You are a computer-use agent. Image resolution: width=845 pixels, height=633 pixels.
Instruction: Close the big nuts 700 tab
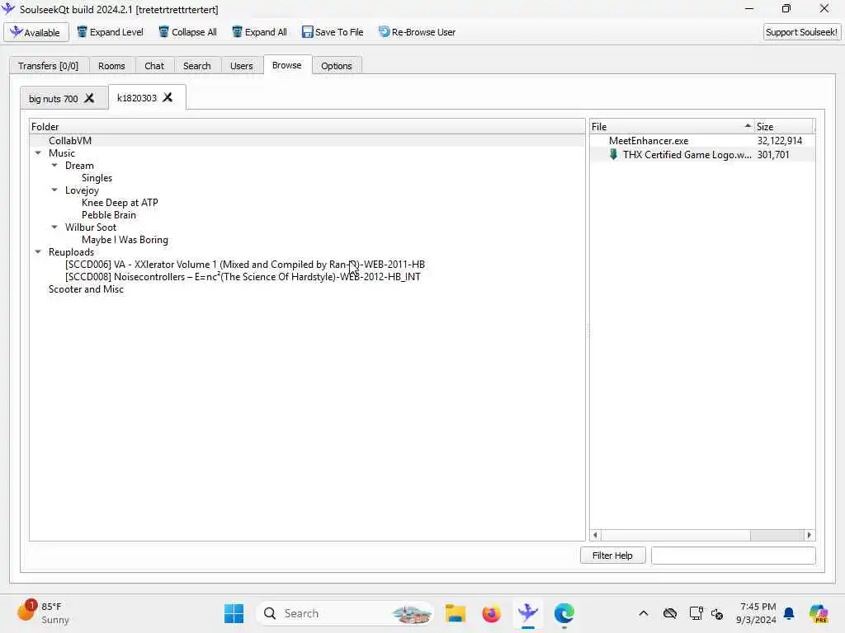click(x=89, y=99)
